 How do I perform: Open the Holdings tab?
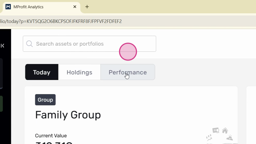coord(79,72)
